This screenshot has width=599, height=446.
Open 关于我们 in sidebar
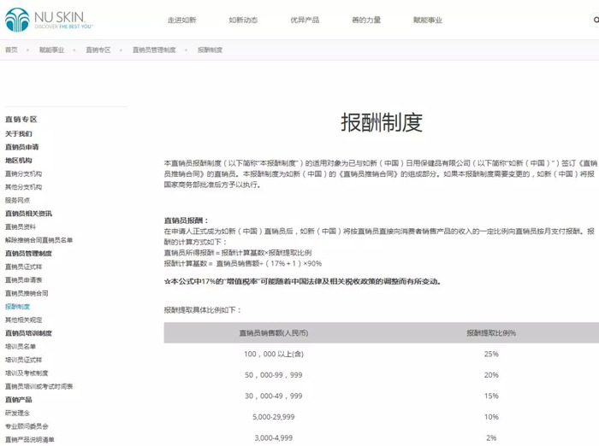click(x=18, y=133)
